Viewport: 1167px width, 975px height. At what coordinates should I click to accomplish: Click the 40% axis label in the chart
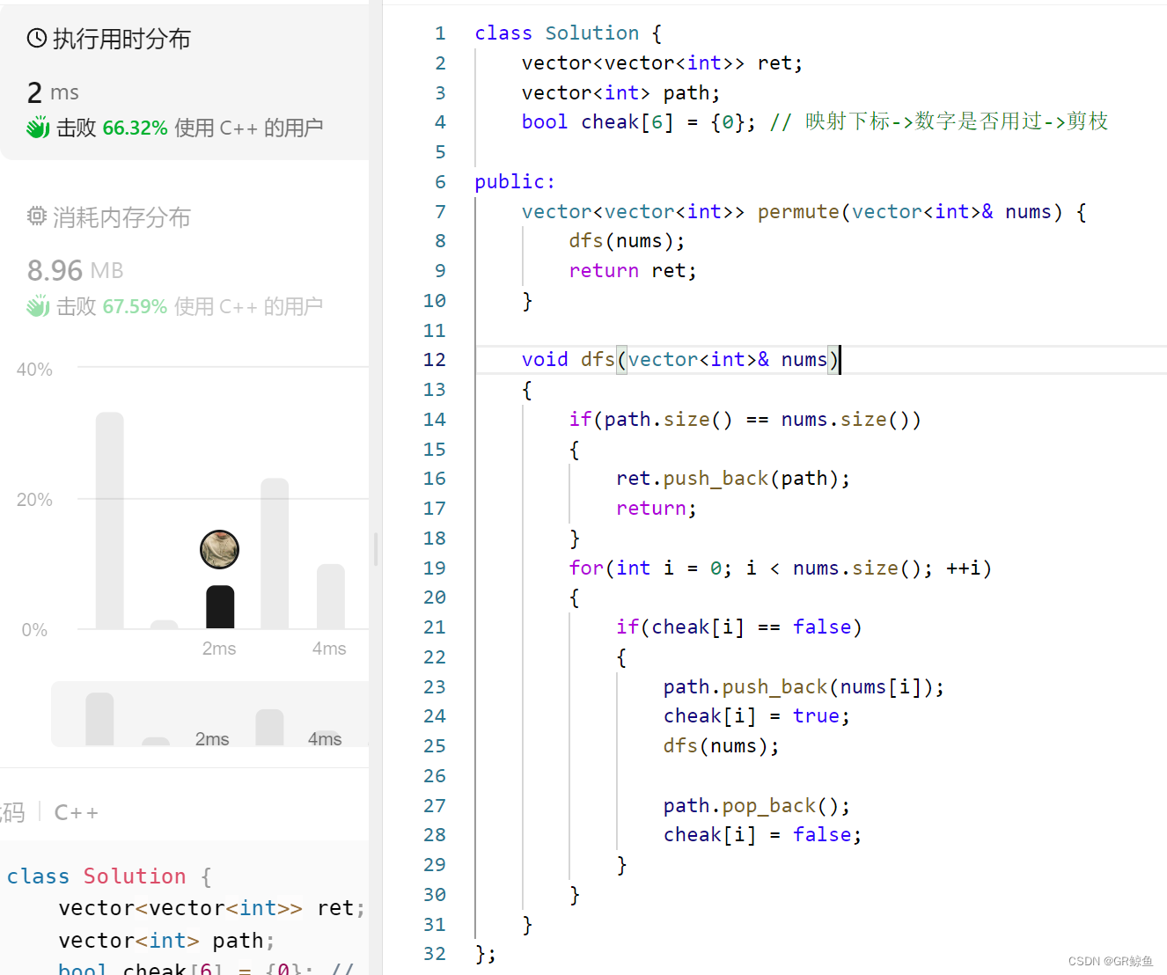(x=34, y=370)
